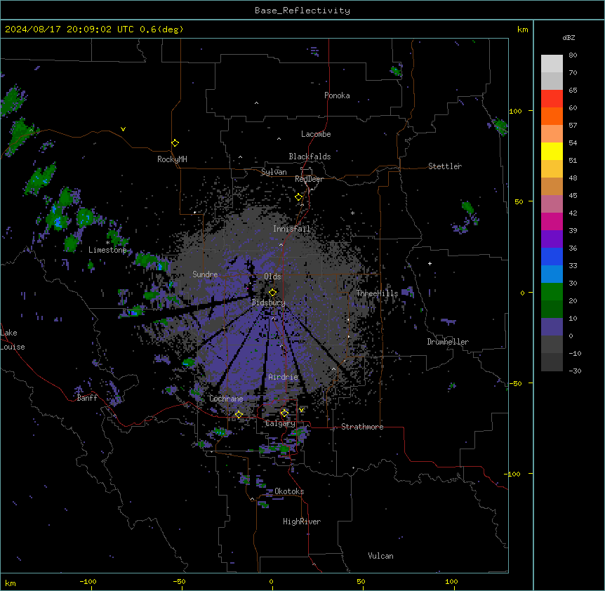The image size is (605, 591).
Task: Click the yellow V marker east of Calgary diamond
Action: 301,410
